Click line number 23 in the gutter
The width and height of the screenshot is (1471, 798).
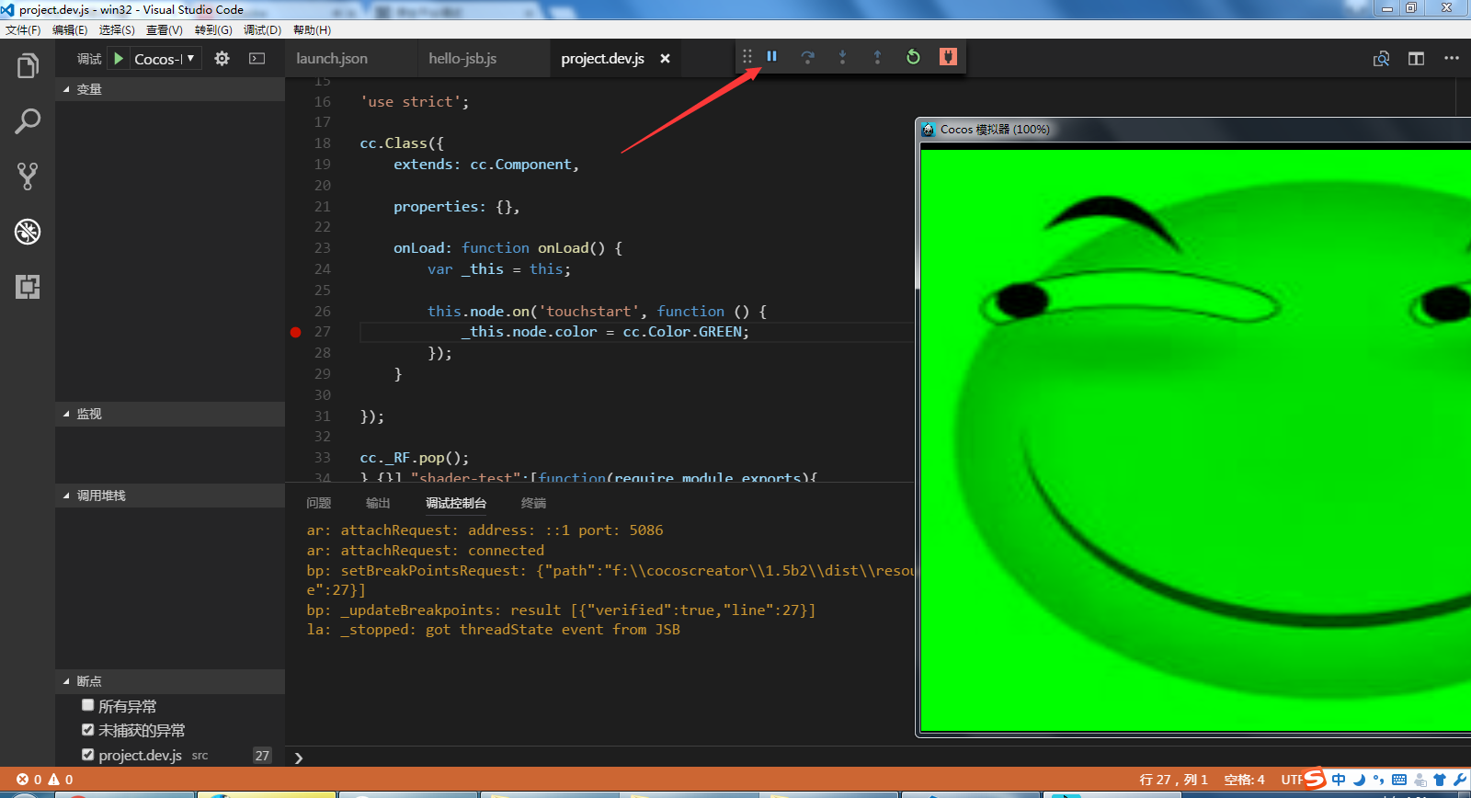[x=322, y=248]
